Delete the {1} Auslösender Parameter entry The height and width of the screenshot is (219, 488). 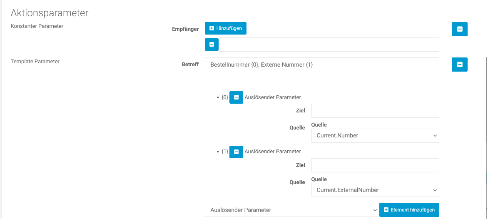pos(236,152)
